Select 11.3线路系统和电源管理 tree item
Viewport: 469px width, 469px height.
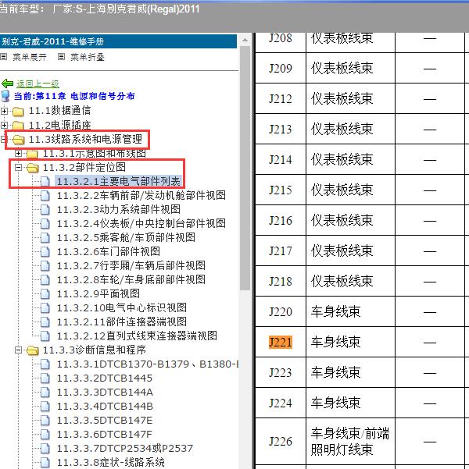pos(85,139)
